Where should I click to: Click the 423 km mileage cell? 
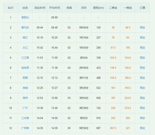click(x=98, y=68)
